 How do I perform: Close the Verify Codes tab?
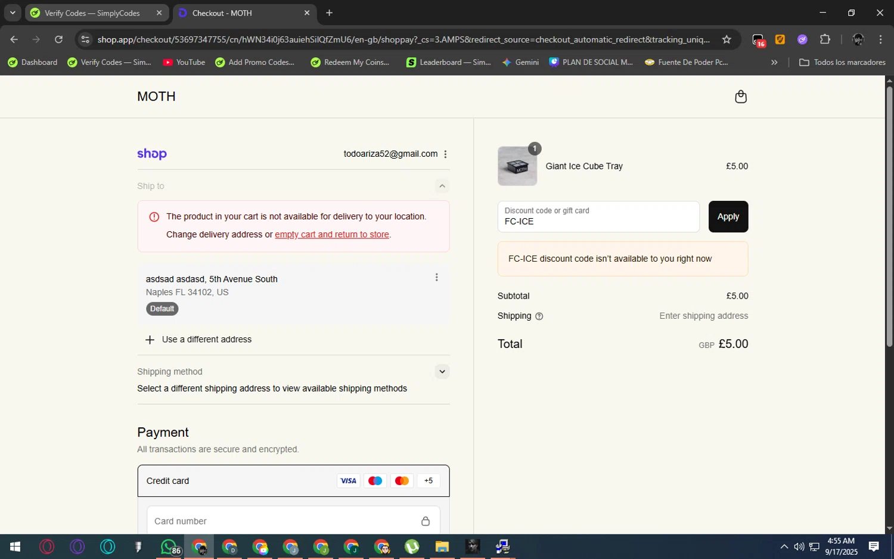(159, 13)
